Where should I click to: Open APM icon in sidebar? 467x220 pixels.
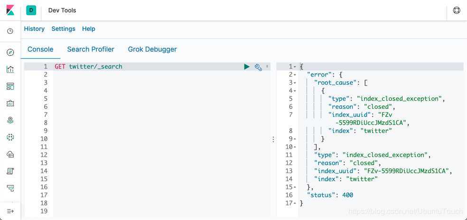point(10,188)
